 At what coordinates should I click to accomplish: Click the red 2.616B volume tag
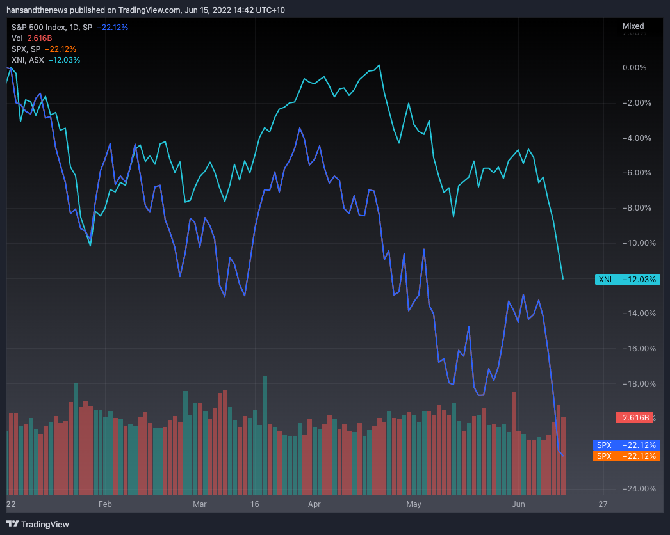point(634,418)
